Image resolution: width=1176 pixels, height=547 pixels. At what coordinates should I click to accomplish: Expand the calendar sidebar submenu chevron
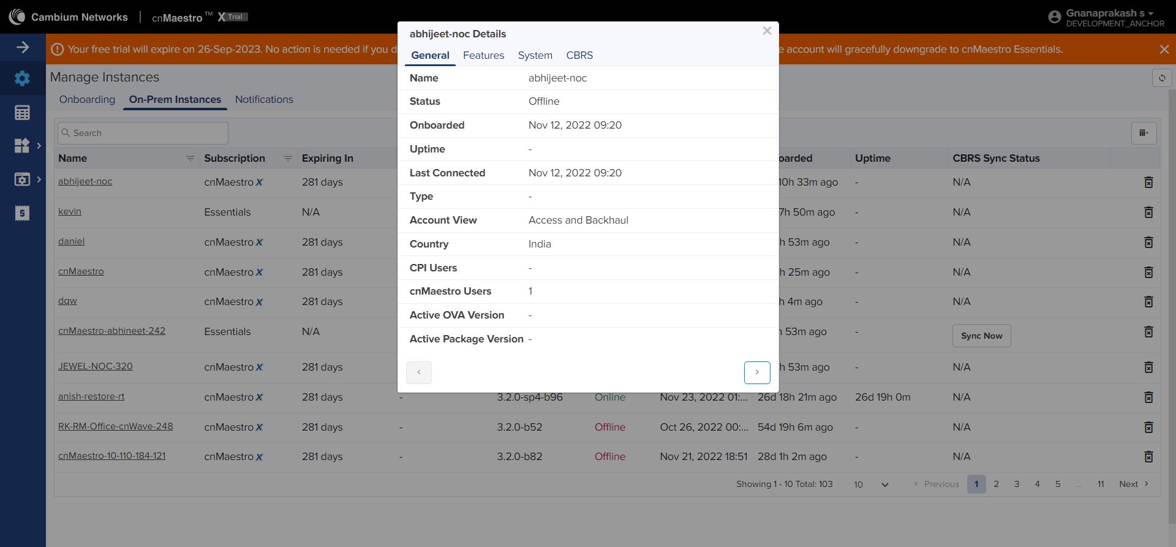(x=39, y=179)
